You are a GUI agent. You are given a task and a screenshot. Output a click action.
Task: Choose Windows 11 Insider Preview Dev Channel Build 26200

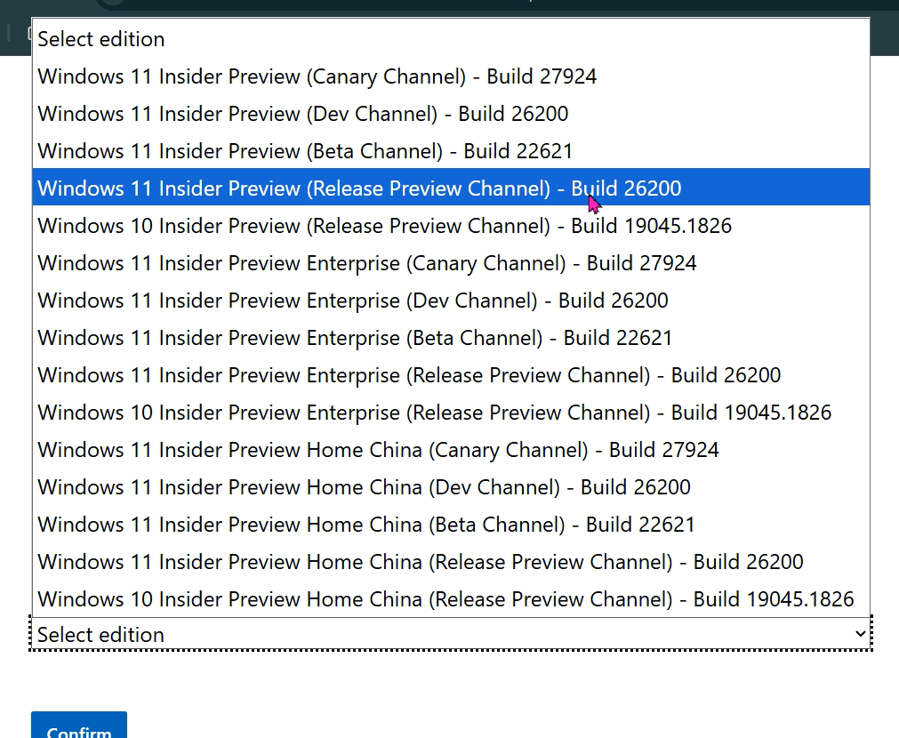pyautogui.click(x=302, y=114)
